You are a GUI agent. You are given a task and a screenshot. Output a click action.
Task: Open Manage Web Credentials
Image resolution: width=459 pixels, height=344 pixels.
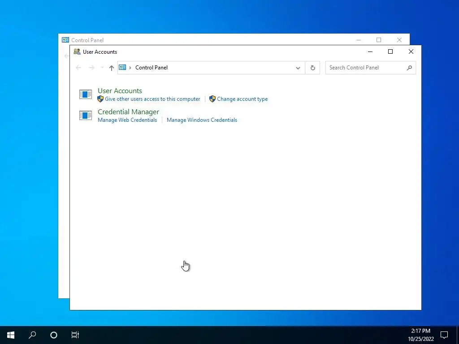pyautogui.click(x=127, y=120)
